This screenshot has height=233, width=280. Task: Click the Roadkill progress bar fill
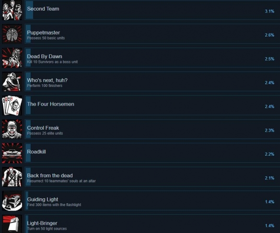pyautogui.click(x=28, y=153)
